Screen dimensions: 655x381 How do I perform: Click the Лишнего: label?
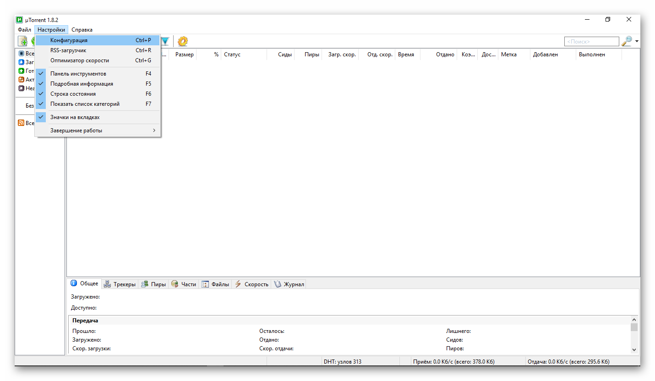click(458, 331)
